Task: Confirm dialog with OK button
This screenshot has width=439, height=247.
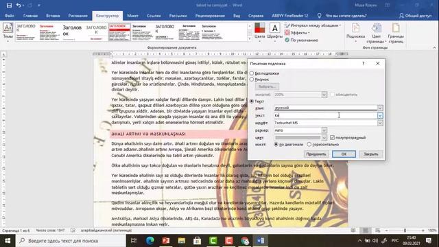Action: click(344, 154)
